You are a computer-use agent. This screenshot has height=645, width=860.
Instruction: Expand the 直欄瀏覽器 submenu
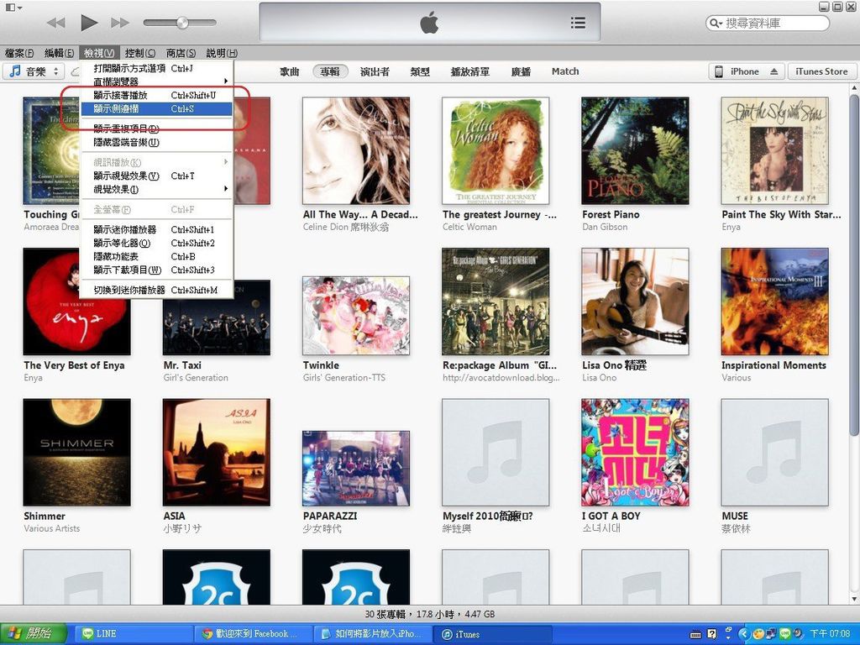click(x=157, y=81)
